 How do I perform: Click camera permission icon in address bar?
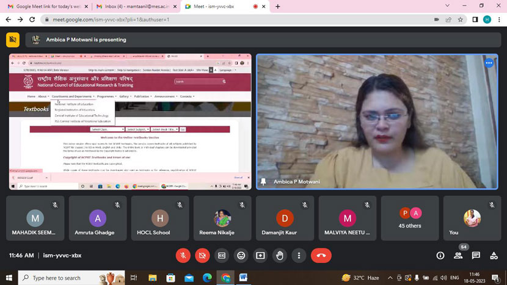[x=437, y=20]
